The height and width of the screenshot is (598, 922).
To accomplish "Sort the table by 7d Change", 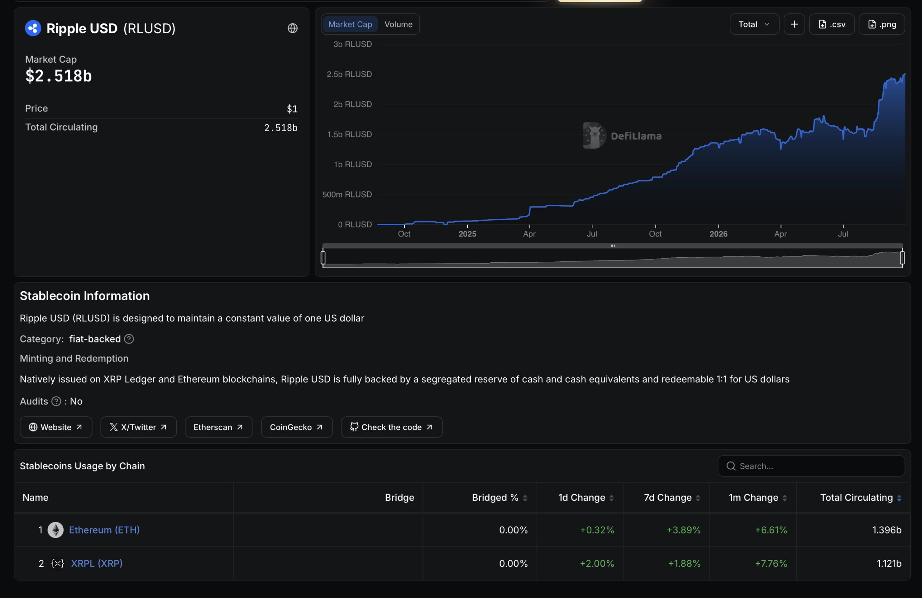I will click(x=672, y=497).
